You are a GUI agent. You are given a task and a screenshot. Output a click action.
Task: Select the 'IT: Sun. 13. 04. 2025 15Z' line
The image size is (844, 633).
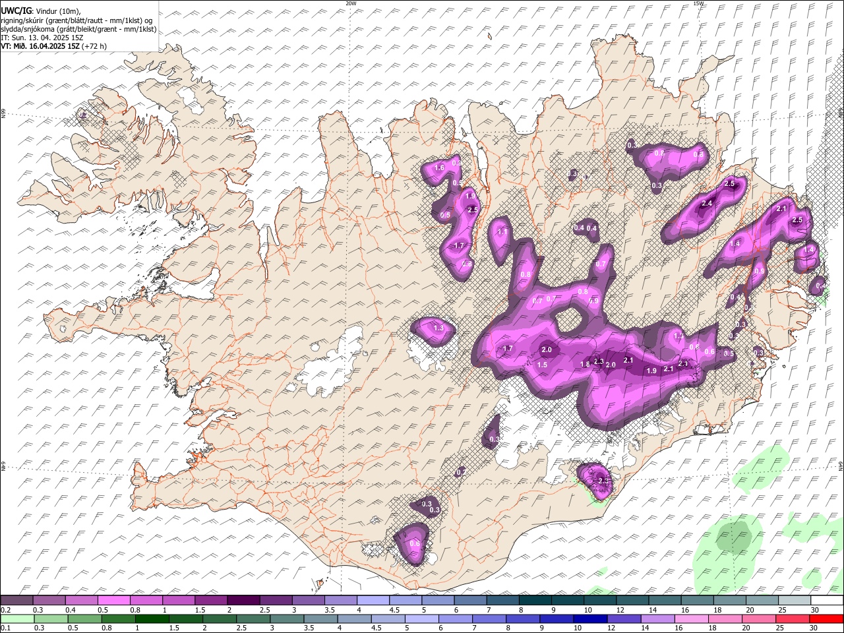42,38
